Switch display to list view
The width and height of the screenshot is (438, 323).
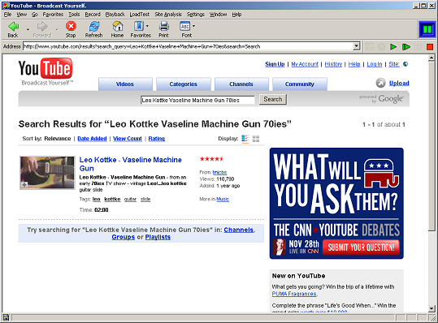[245, 139]
